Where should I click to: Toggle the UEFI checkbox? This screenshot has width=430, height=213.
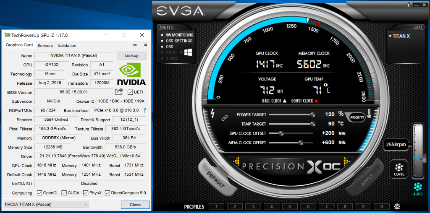(130, 92)
